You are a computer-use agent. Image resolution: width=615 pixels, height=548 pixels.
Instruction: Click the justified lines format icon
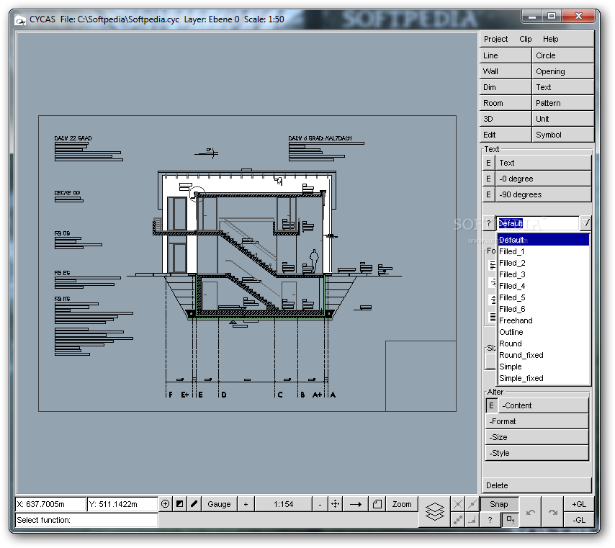click(x=493, y=317)
